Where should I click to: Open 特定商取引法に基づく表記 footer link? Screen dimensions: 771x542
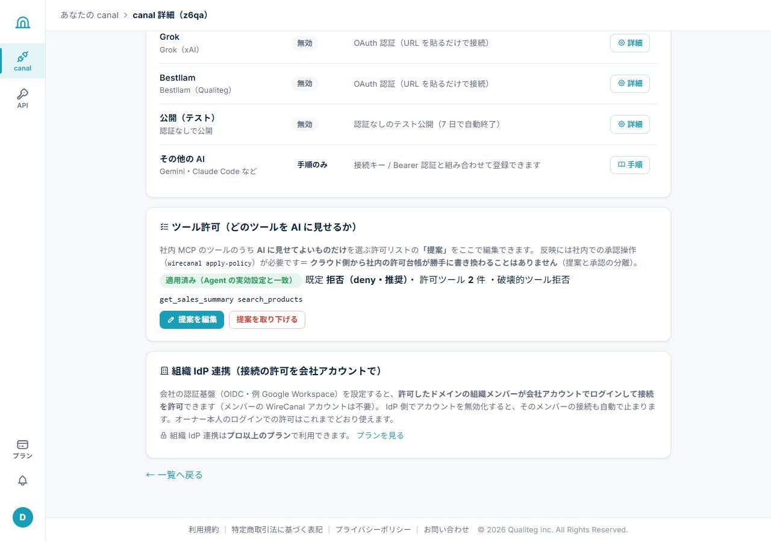pos(277,530)
